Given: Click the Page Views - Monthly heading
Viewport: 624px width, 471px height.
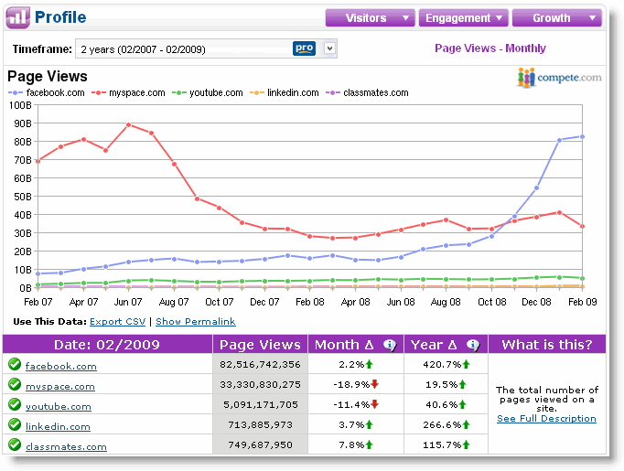Looking at the screenshot, I should click(490, 48).
